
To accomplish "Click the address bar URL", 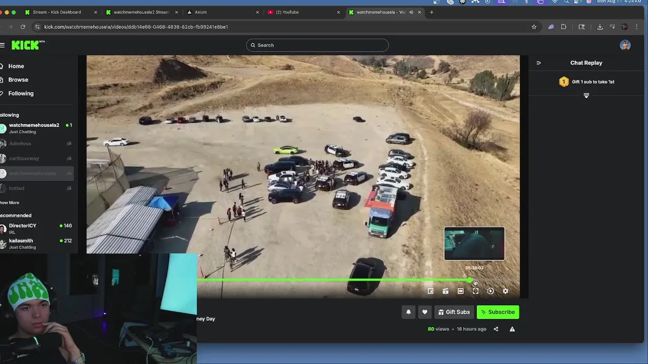I will pyautogui.click(x=136, y=27).
